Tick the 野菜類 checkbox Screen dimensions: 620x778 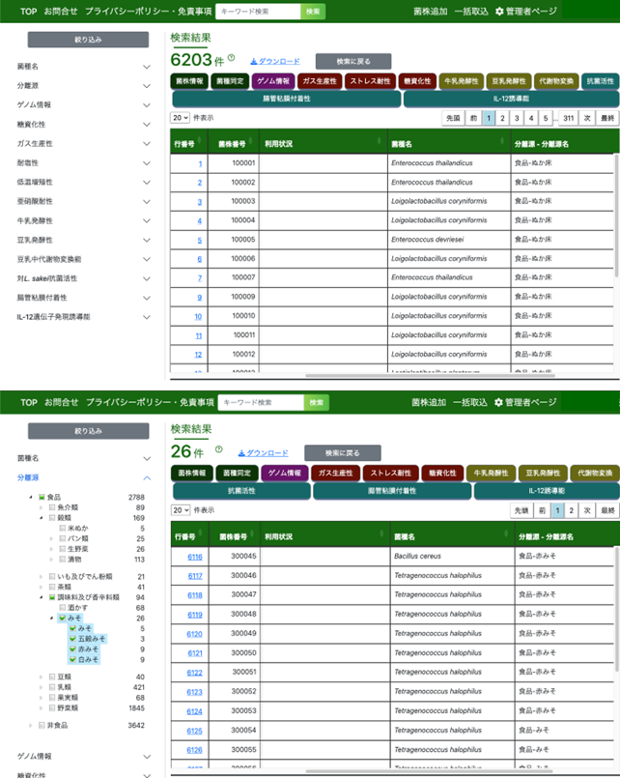coord(52,708)
